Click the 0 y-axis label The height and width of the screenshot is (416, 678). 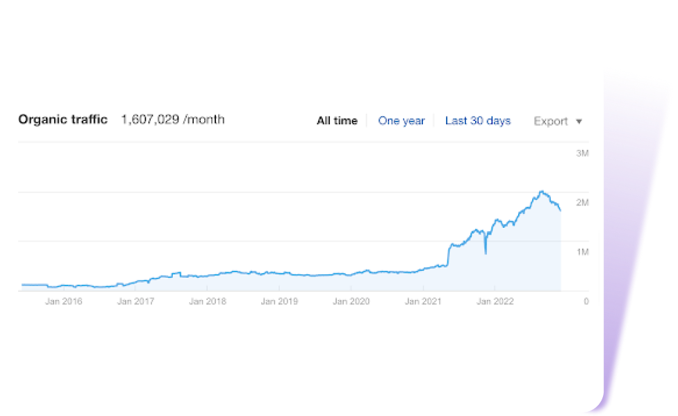tap(586, 301)
